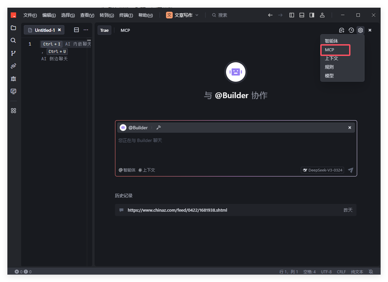Toggle the bottom panel layout icon
This screenshot has height=282, width=388.
point(302,15)
